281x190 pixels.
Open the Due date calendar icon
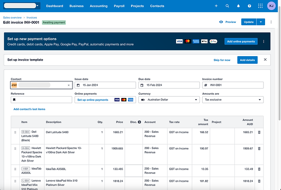pos(142,85)
